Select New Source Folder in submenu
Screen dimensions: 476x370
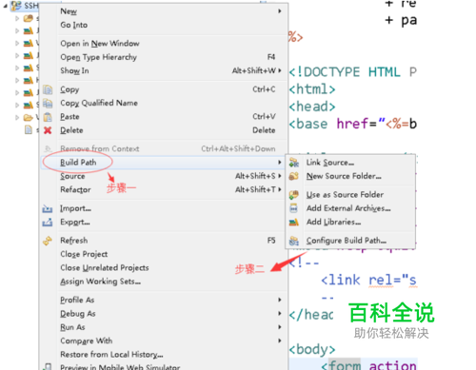point(344,176)
